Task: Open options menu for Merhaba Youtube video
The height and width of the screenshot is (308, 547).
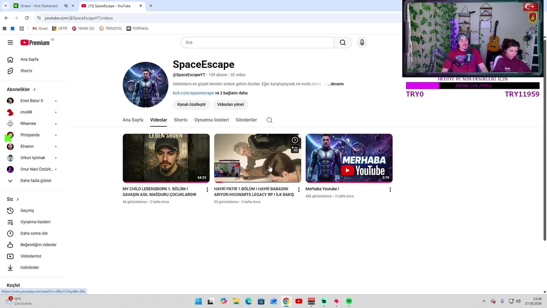Action: click(x=390, y=190)
